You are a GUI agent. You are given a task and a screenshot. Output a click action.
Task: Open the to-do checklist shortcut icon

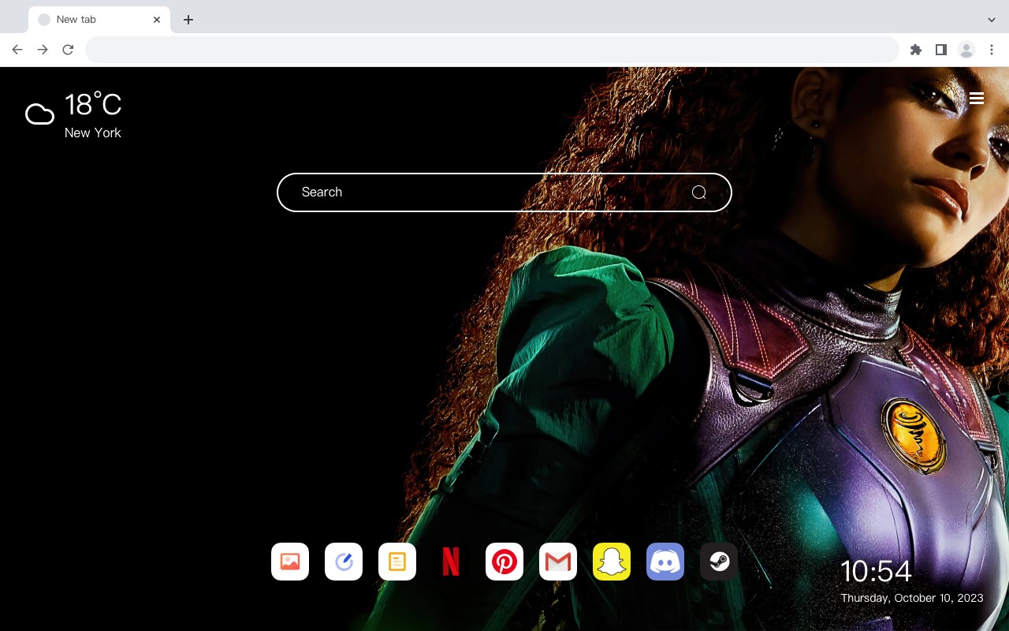(344, 562)
